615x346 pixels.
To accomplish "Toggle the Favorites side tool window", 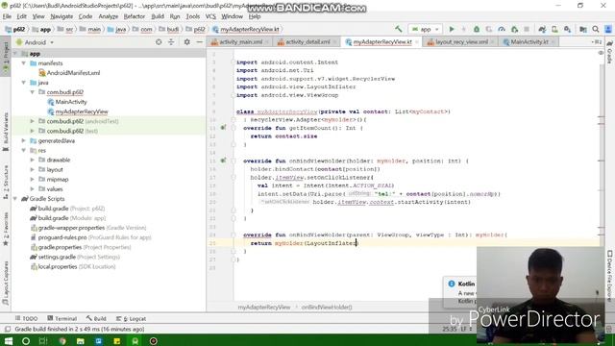I will pos(6,229).
